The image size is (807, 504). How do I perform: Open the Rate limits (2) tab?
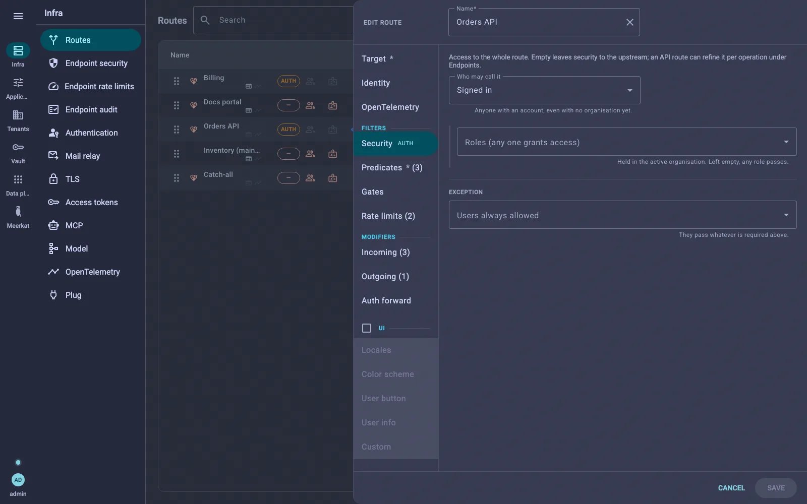click(395, 216)
